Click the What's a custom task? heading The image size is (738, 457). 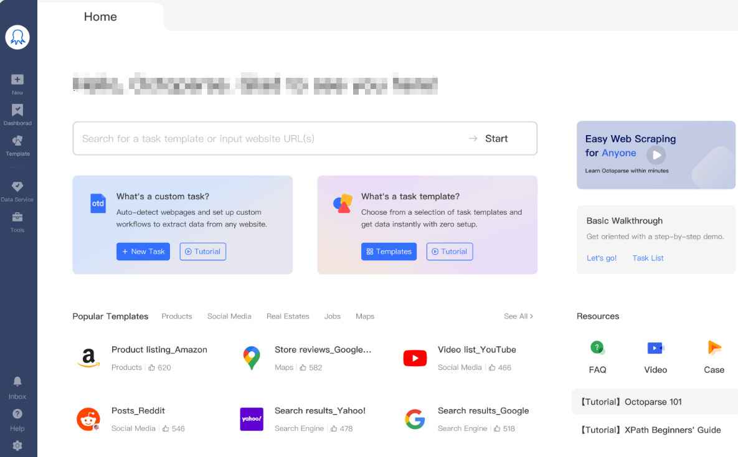tap(163, 196)
